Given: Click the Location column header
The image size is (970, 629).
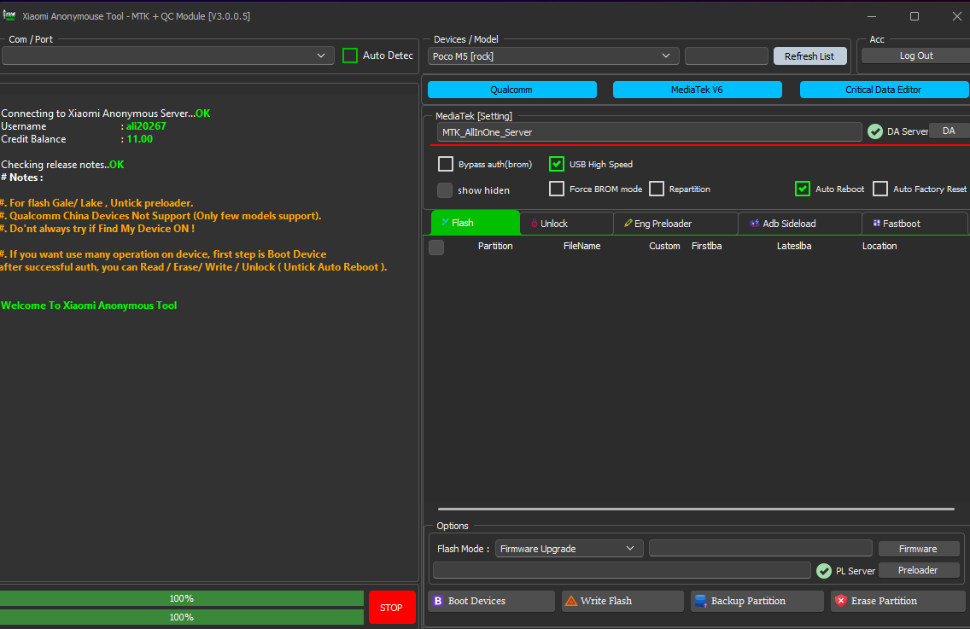Looking at the screenshot, I should coord(879,246).
